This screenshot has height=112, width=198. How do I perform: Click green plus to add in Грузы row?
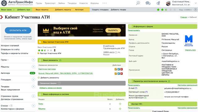pyautogui.click(x=120, y=104)
